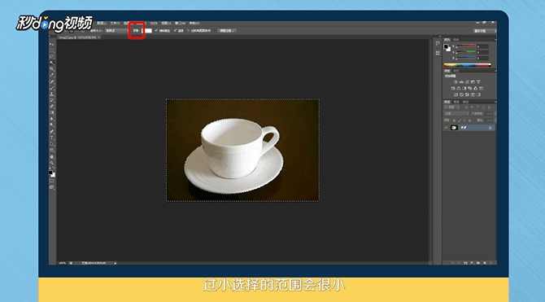The image size is (545, 302).
Task: Toggle the anti-alias checkbox in options bar
Action: (x=156, y=30)
